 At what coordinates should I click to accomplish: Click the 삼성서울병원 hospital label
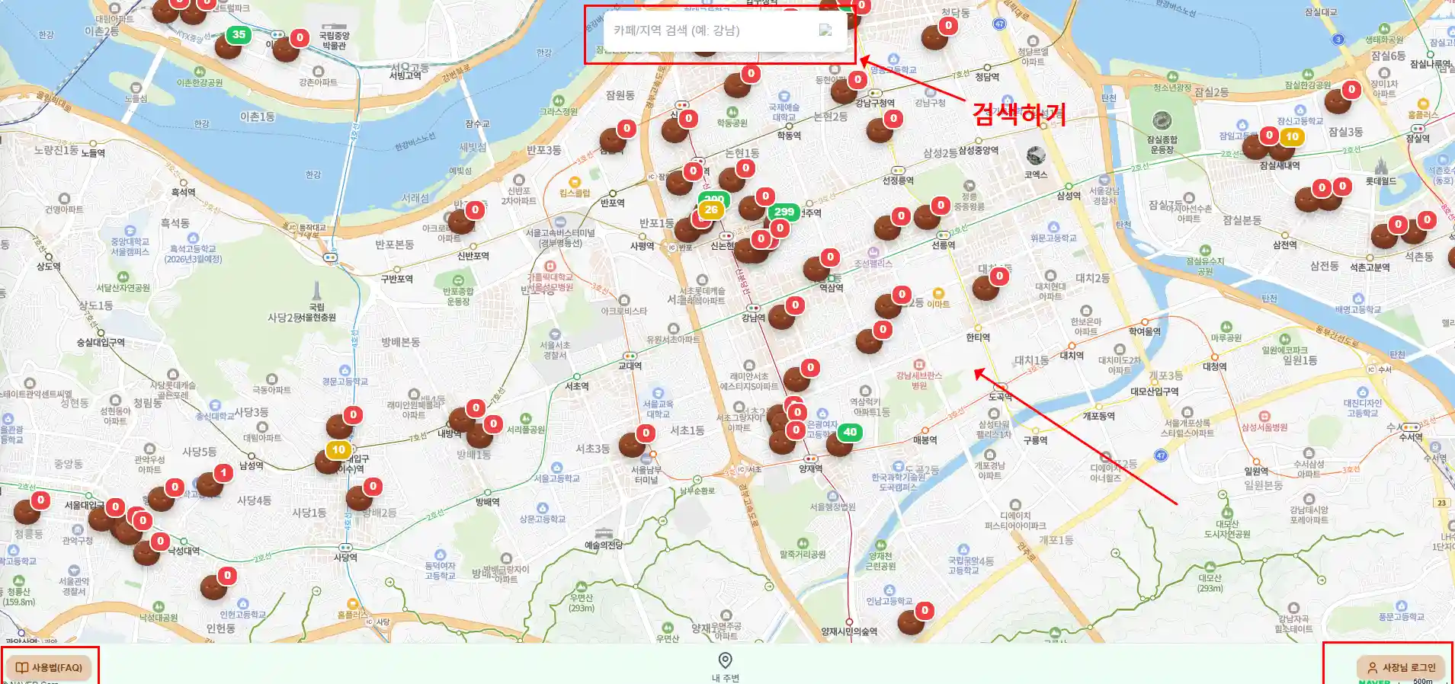[1264, 427]
